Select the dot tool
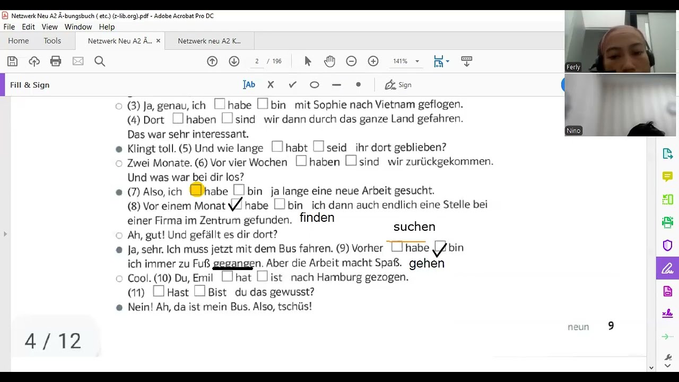The height and width of the screenshot is (382, 679). pos(359,84)
